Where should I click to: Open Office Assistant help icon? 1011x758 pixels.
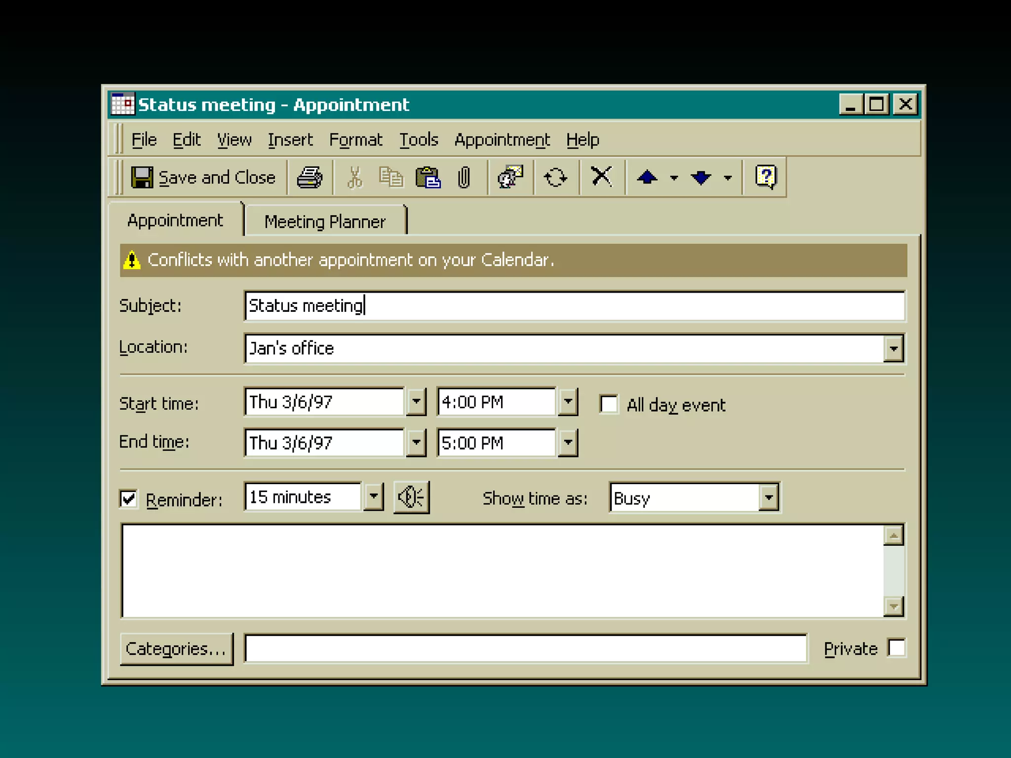point(766,177)
